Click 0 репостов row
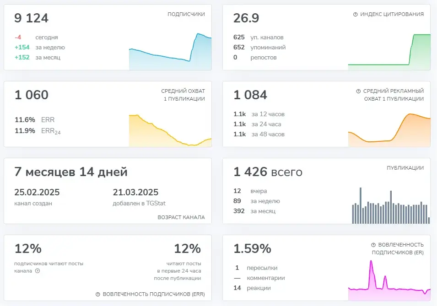This screenshot has width=437, height=306. click(x=255, y=58)
